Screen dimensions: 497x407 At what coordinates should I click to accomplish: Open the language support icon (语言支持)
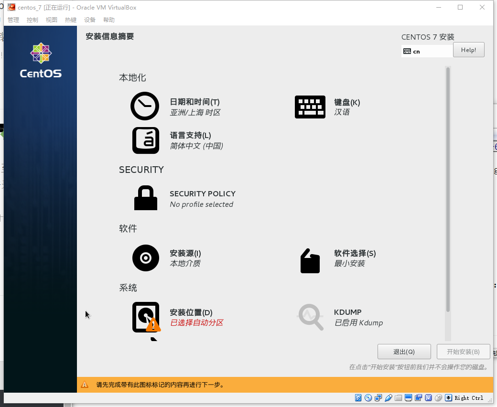coord(146,140)
